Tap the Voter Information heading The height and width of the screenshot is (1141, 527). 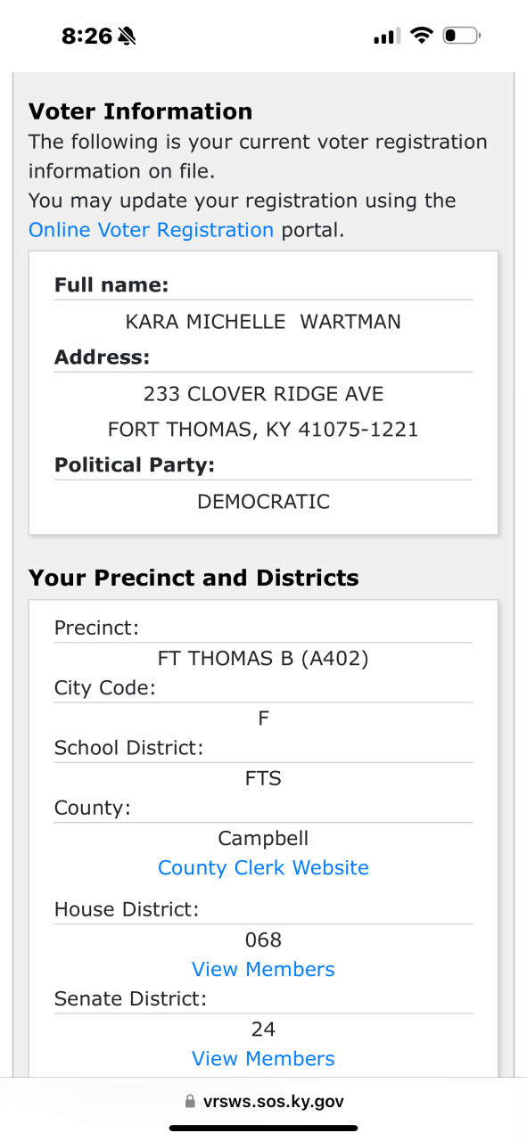coord(140,111)
